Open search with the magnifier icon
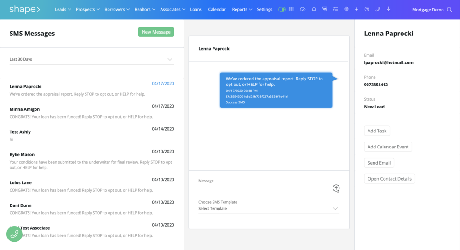 (x=449, y=10)
